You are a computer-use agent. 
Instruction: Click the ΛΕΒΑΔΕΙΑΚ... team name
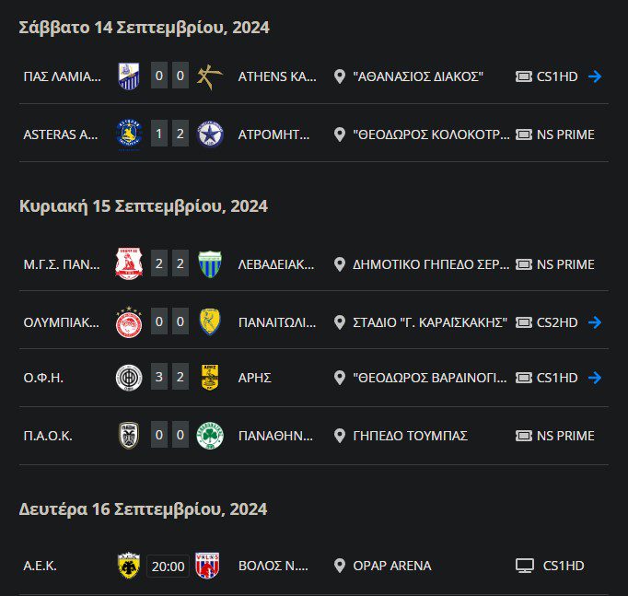coord(276,264)
